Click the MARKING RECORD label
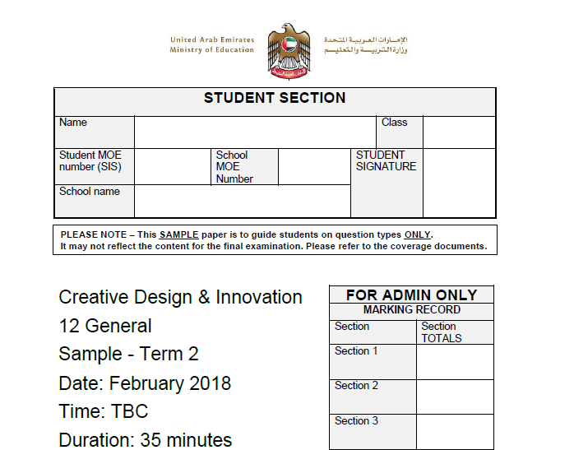 pyautogui.click(x=411, y=310)
